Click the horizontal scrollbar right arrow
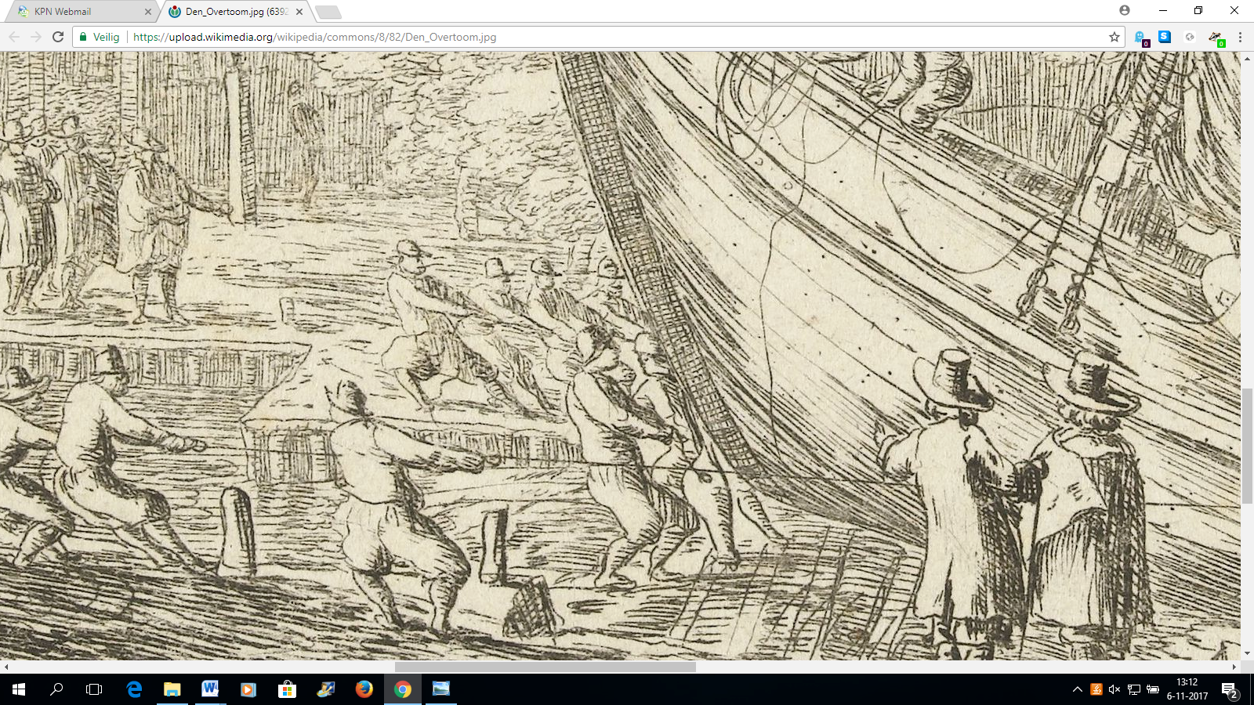The height and width of the screenshot is (705, 1254). 1234,667
